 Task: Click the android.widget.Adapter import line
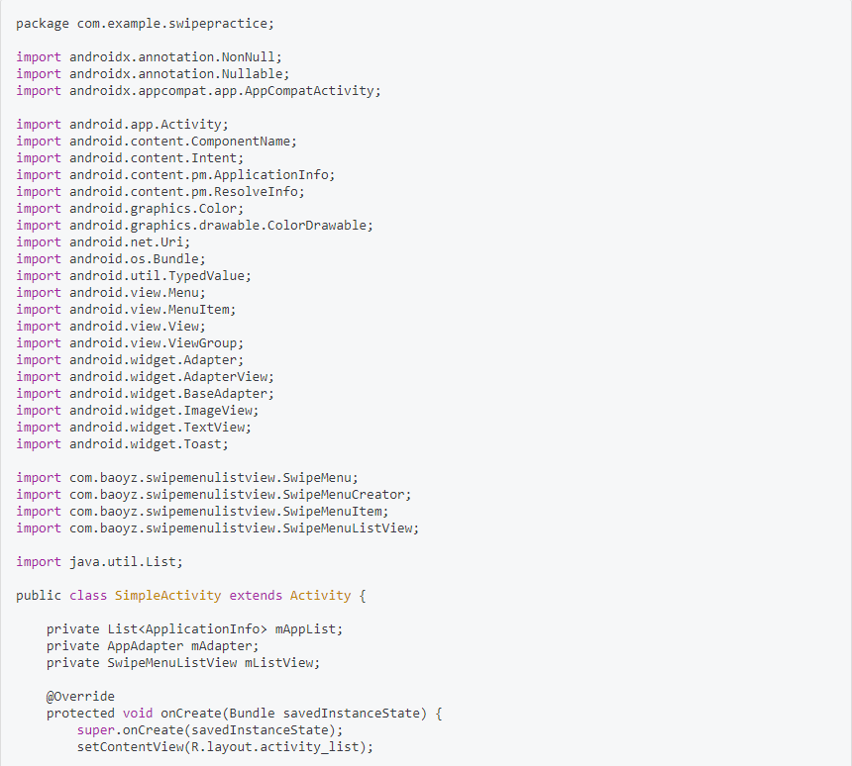130,360
